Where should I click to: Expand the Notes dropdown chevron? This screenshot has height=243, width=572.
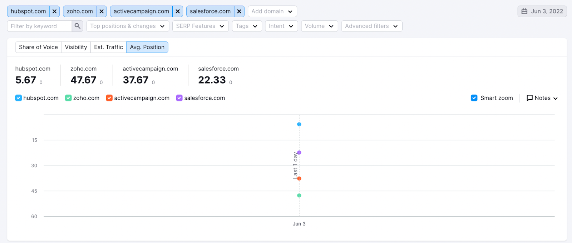tap(555, 98)
